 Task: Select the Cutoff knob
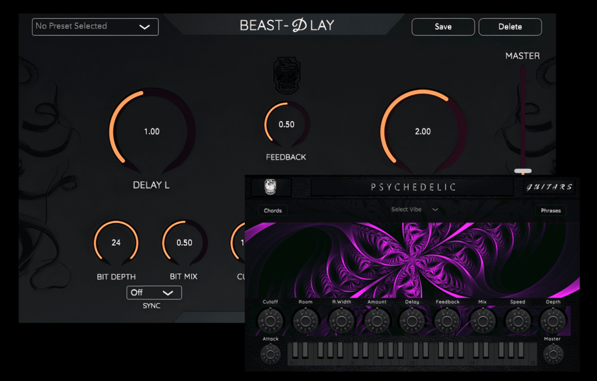point(270,321)
